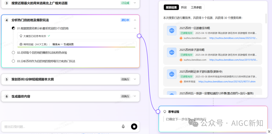Click task title 策划苏州3分钟短视频脚本大纲
The height and width of the screenshot is (134, 272).
pos(32,79)
